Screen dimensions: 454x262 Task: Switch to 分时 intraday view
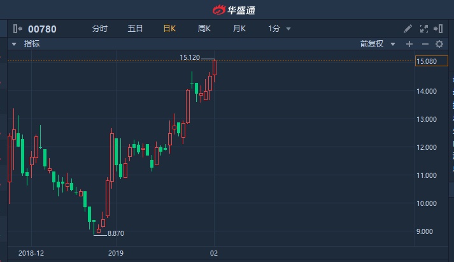(x=100, y=29)
